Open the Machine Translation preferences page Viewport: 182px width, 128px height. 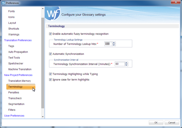[x=20, y=69]
